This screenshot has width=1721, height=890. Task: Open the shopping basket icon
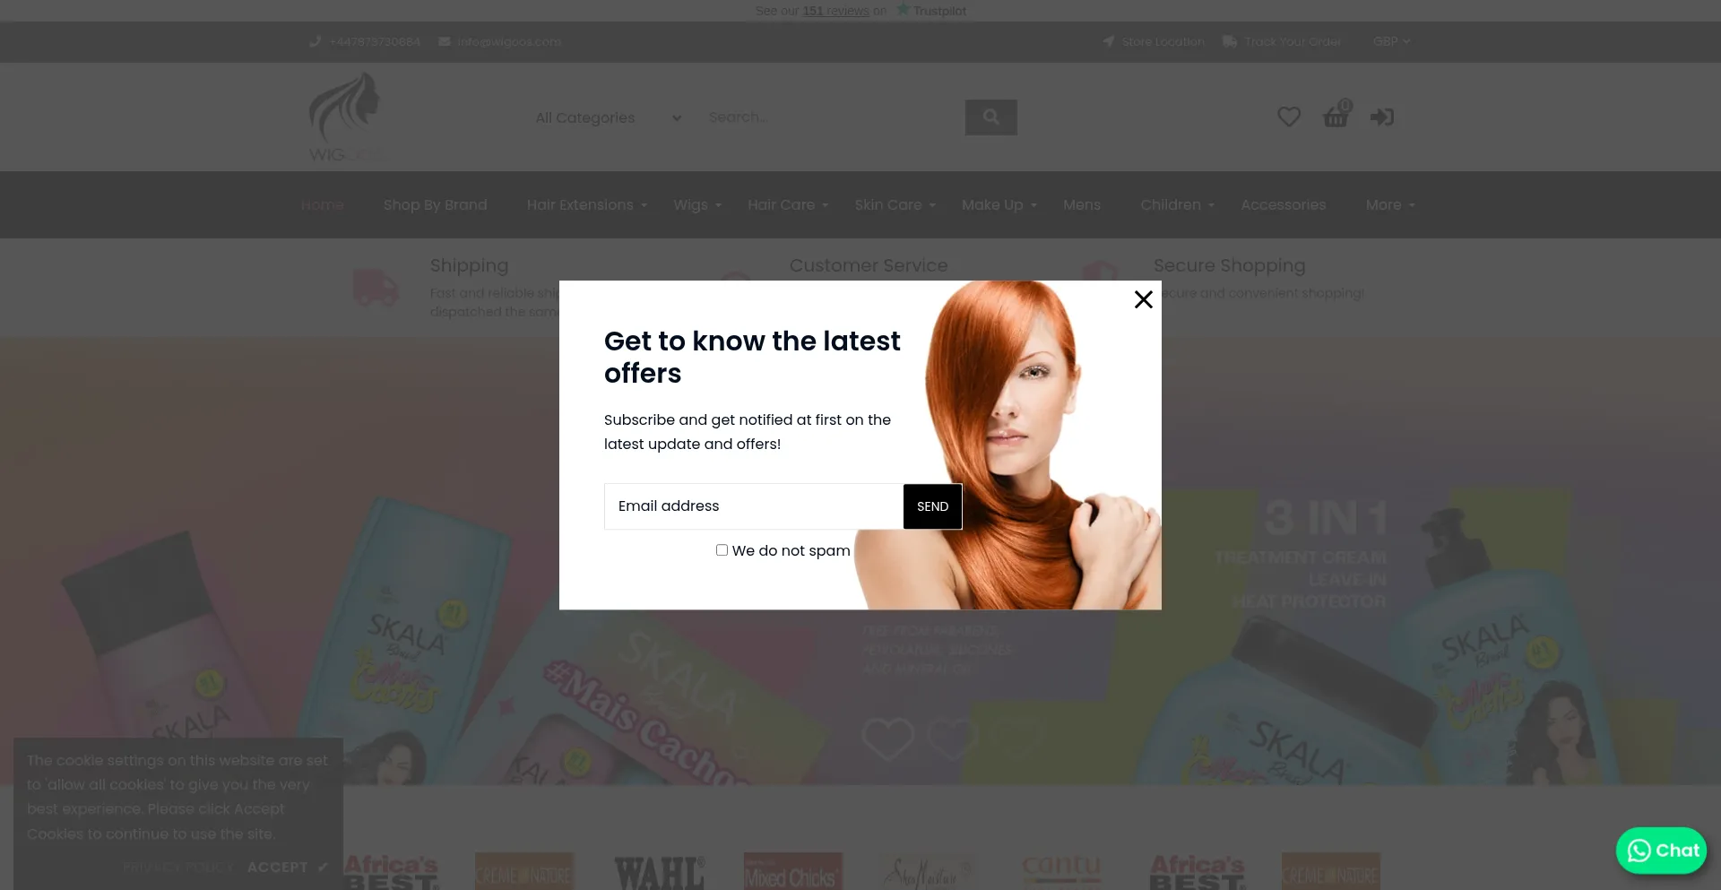(x=1336, y=115)
